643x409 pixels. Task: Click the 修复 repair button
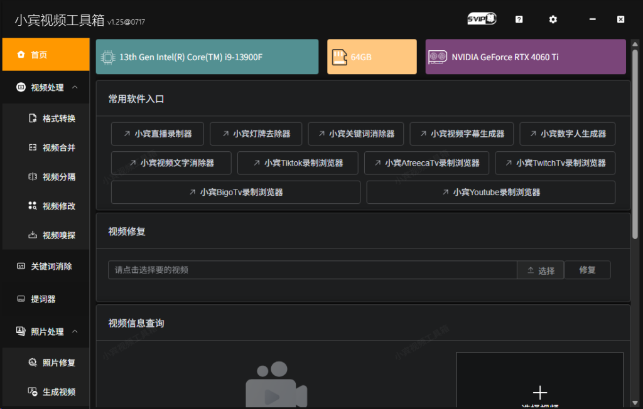[x=587, y=270]
